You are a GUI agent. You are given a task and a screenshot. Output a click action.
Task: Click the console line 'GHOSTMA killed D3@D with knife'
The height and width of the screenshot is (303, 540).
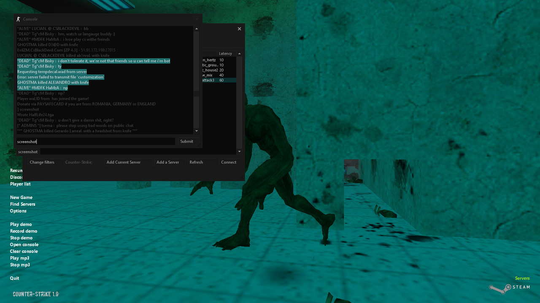[x=48, y=45]
